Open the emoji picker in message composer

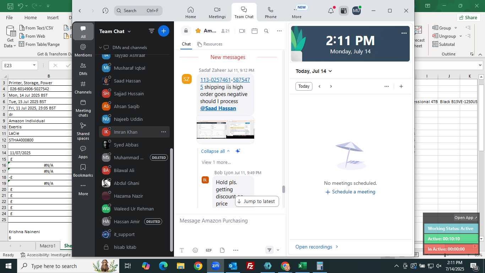pyautogui.click(x=195, y=250)
